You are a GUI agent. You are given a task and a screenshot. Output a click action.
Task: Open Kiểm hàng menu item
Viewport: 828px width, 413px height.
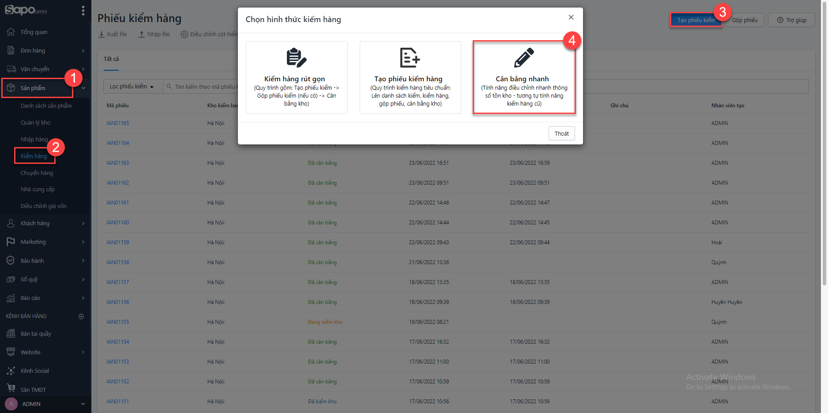[x=34, y=156]
